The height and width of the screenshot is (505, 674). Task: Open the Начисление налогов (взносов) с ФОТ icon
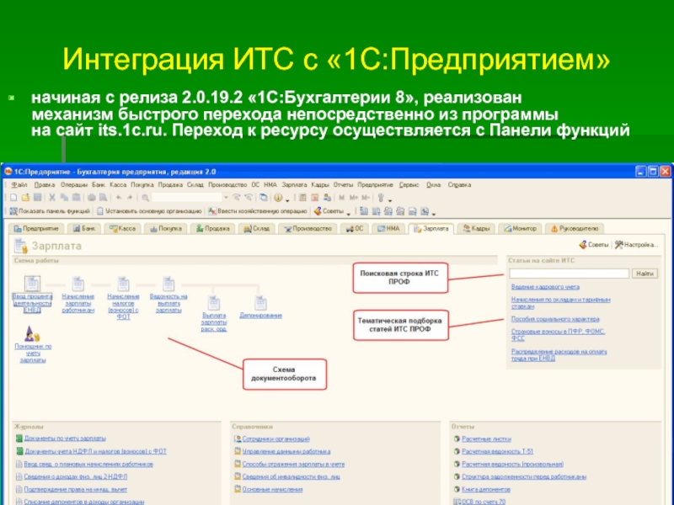(123, 284)
